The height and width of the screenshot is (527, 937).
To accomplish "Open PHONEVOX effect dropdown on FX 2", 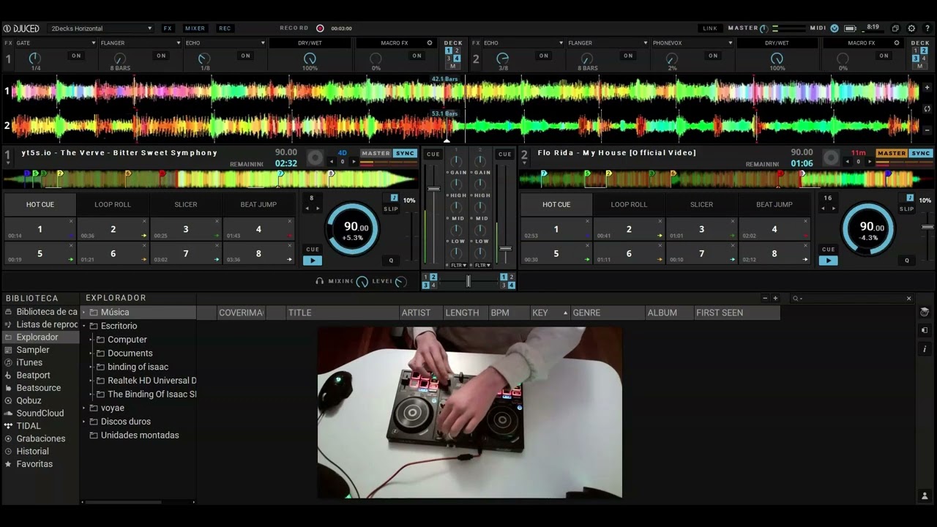I will pyautogui.click(x=693, y=43).
